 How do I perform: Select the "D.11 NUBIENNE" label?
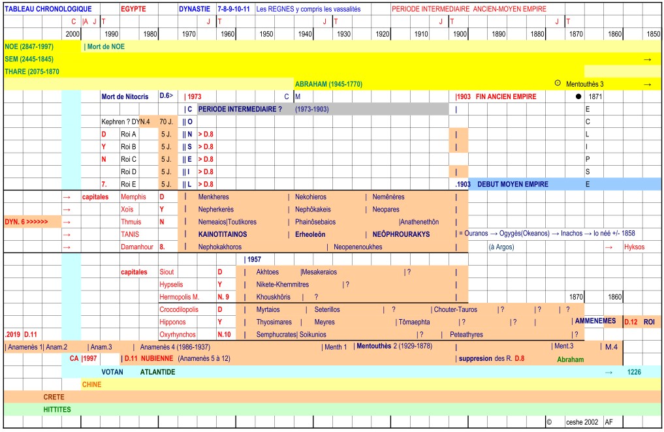[x=149, y=359]
